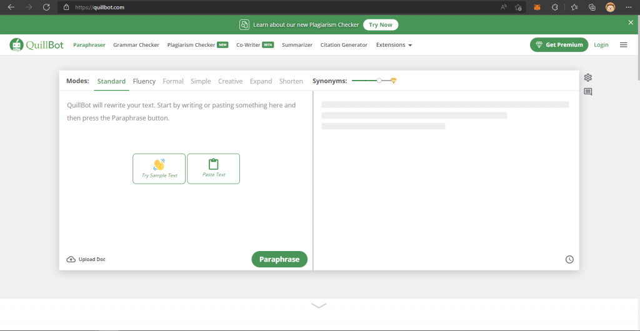
Task: Click the Modes label
Action: click(x=77, y=81)
